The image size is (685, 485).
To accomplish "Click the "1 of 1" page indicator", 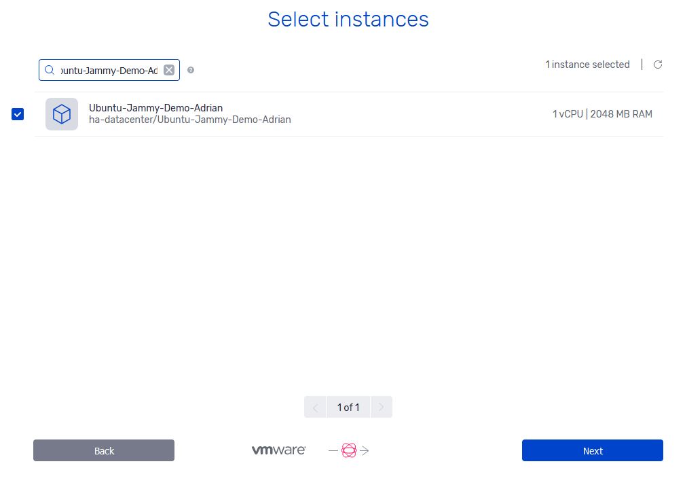I will 348,408.
